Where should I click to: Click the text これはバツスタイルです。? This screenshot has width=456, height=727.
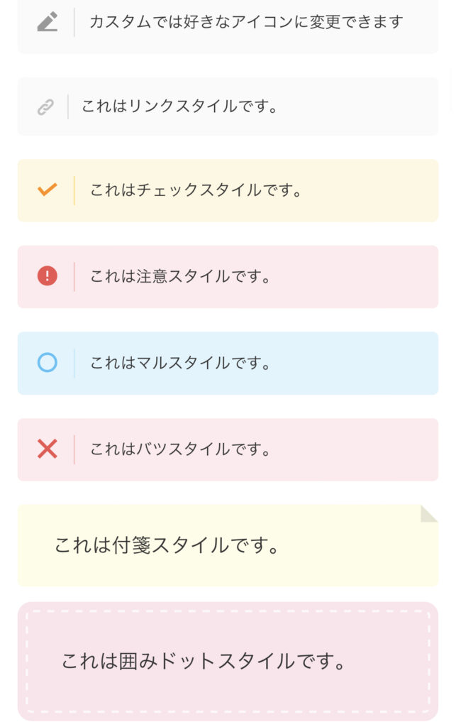180,449
